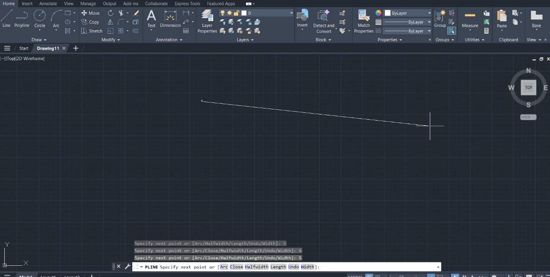The width and height of the screenshot is (550, 277).
Task: Open the Start file tab
Action: [24, 48]
